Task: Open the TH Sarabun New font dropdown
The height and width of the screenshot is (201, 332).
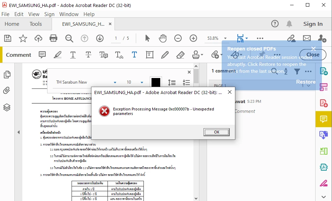Action: 115,83
